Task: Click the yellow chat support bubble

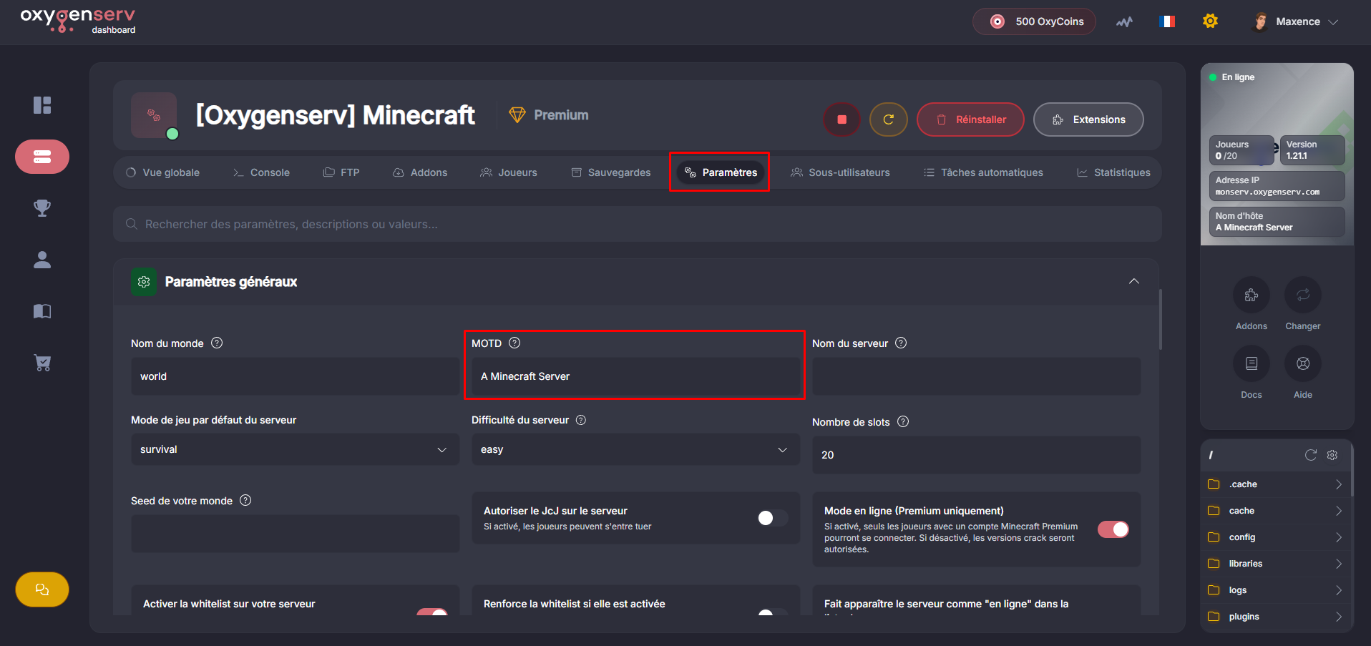Action: tap(42, 589)
